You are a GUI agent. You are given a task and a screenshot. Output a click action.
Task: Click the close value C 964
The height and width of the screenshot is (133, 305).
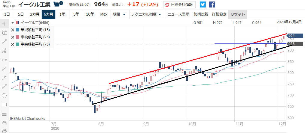point(257,23)
